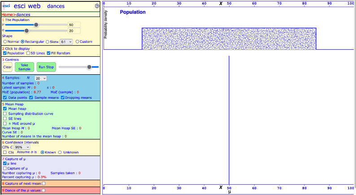Screen dimensions: 356x195
Task: Select the Normal shape radio button
Action: pos(5,42)
